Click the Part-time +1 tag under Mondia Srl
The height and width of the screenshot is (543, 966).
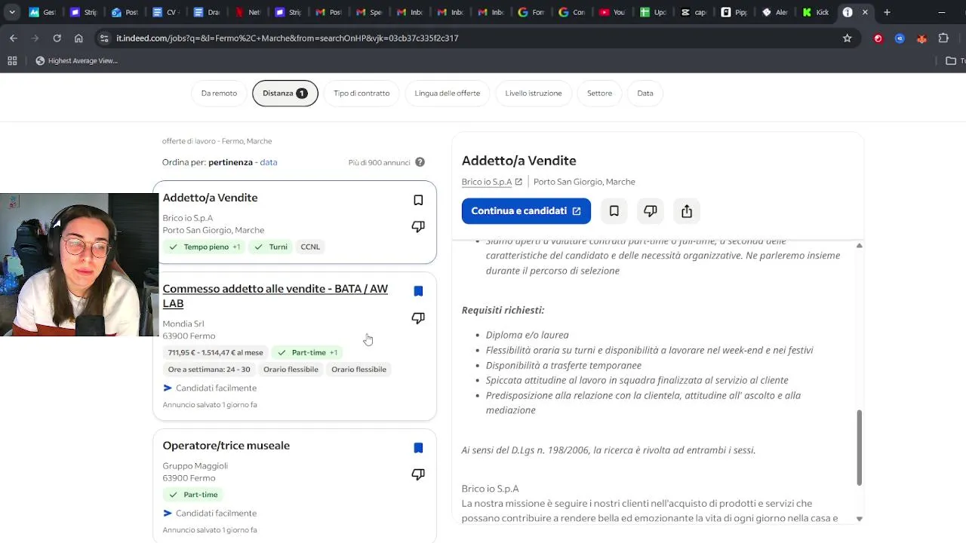tap(307, 352)
